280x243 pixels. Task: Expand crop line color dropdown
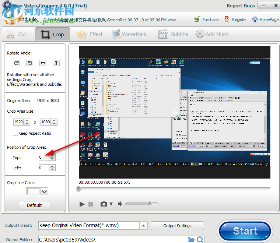pyautogui.click(x=44, y=191)
